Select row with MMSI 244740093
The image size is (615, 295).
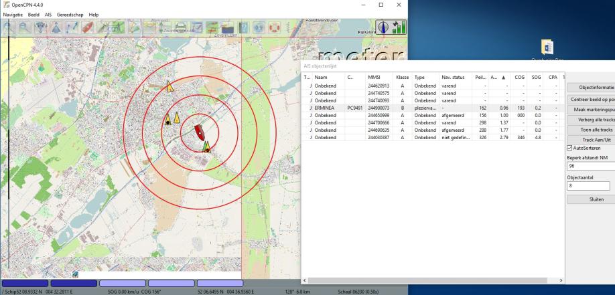pos(433,100)
